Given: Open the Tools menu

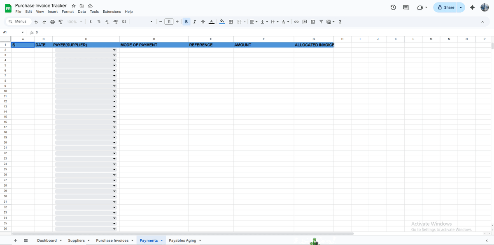Looking at the screenshot, I should 94,12.
